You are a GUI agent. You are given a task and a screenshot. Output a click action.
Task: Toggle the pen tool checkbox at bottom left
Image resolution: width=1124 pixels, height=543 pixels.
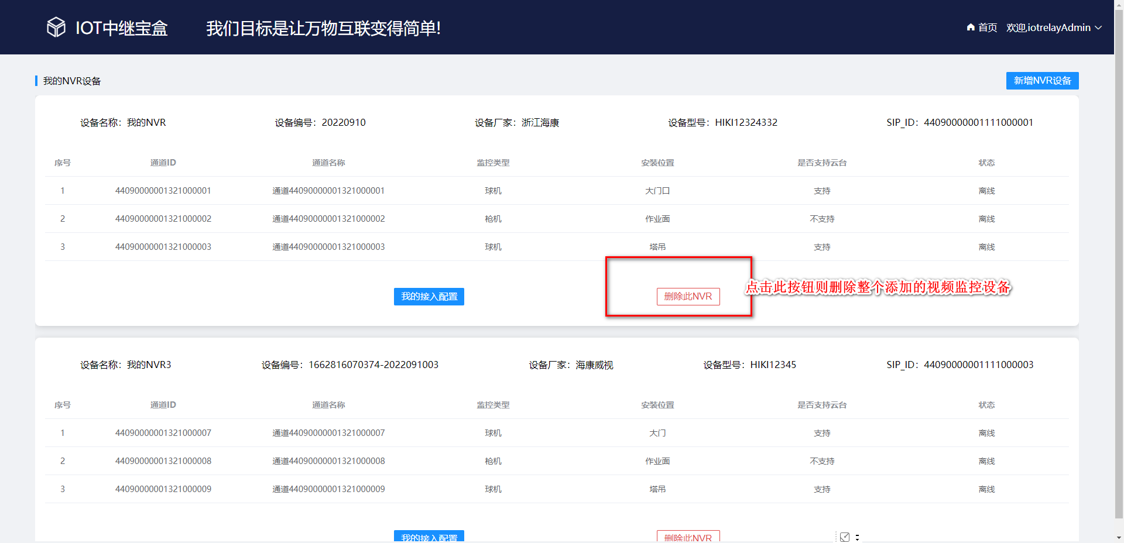tap(845, 537)
